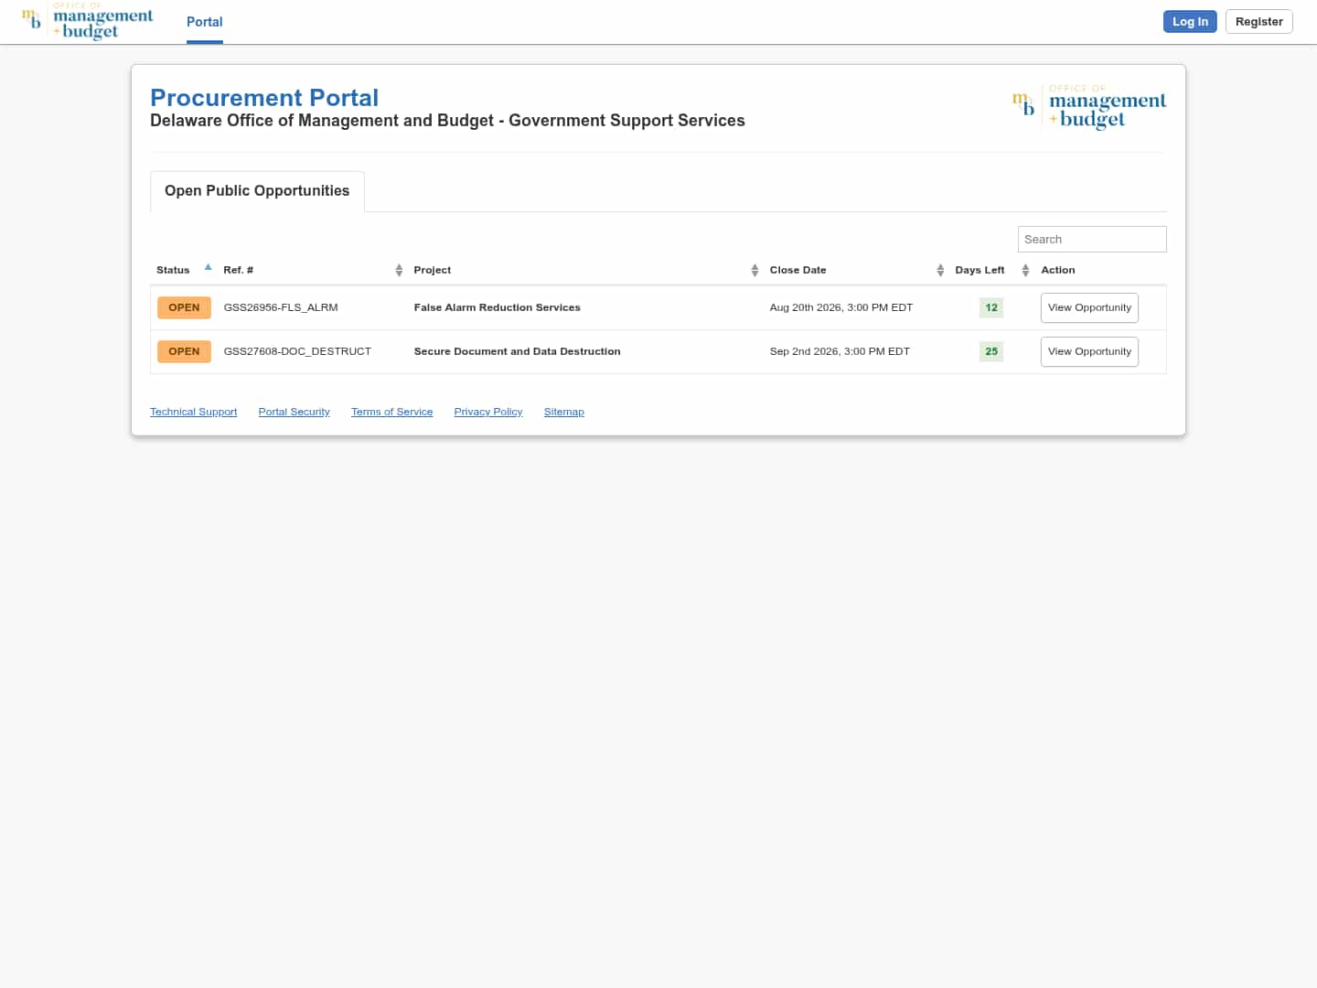The image size is (1317, 988).
Task: View Opportunity for False Alarm Reduction Services
Action: [1089, 307]
